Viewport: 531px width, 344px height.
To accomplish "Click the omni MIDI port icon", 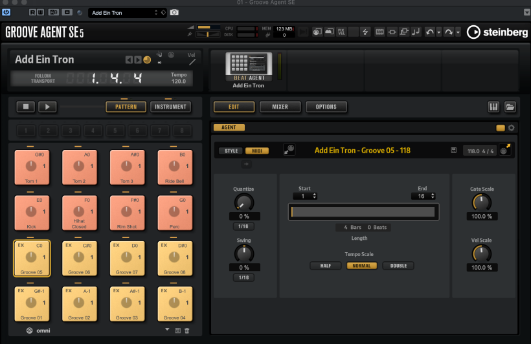I will [29, 330].
